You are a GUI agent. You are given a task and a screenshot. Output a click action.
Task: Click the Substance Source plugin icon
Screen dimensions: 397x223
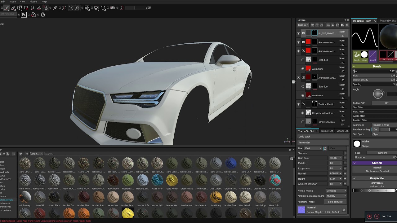(x=43, y=15)
